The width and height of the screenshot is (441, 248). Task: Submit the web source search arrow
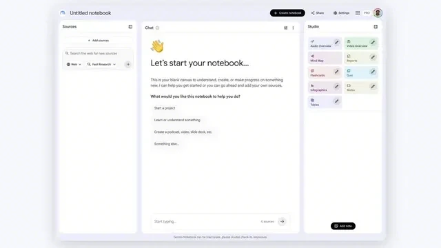coord(128,64)
